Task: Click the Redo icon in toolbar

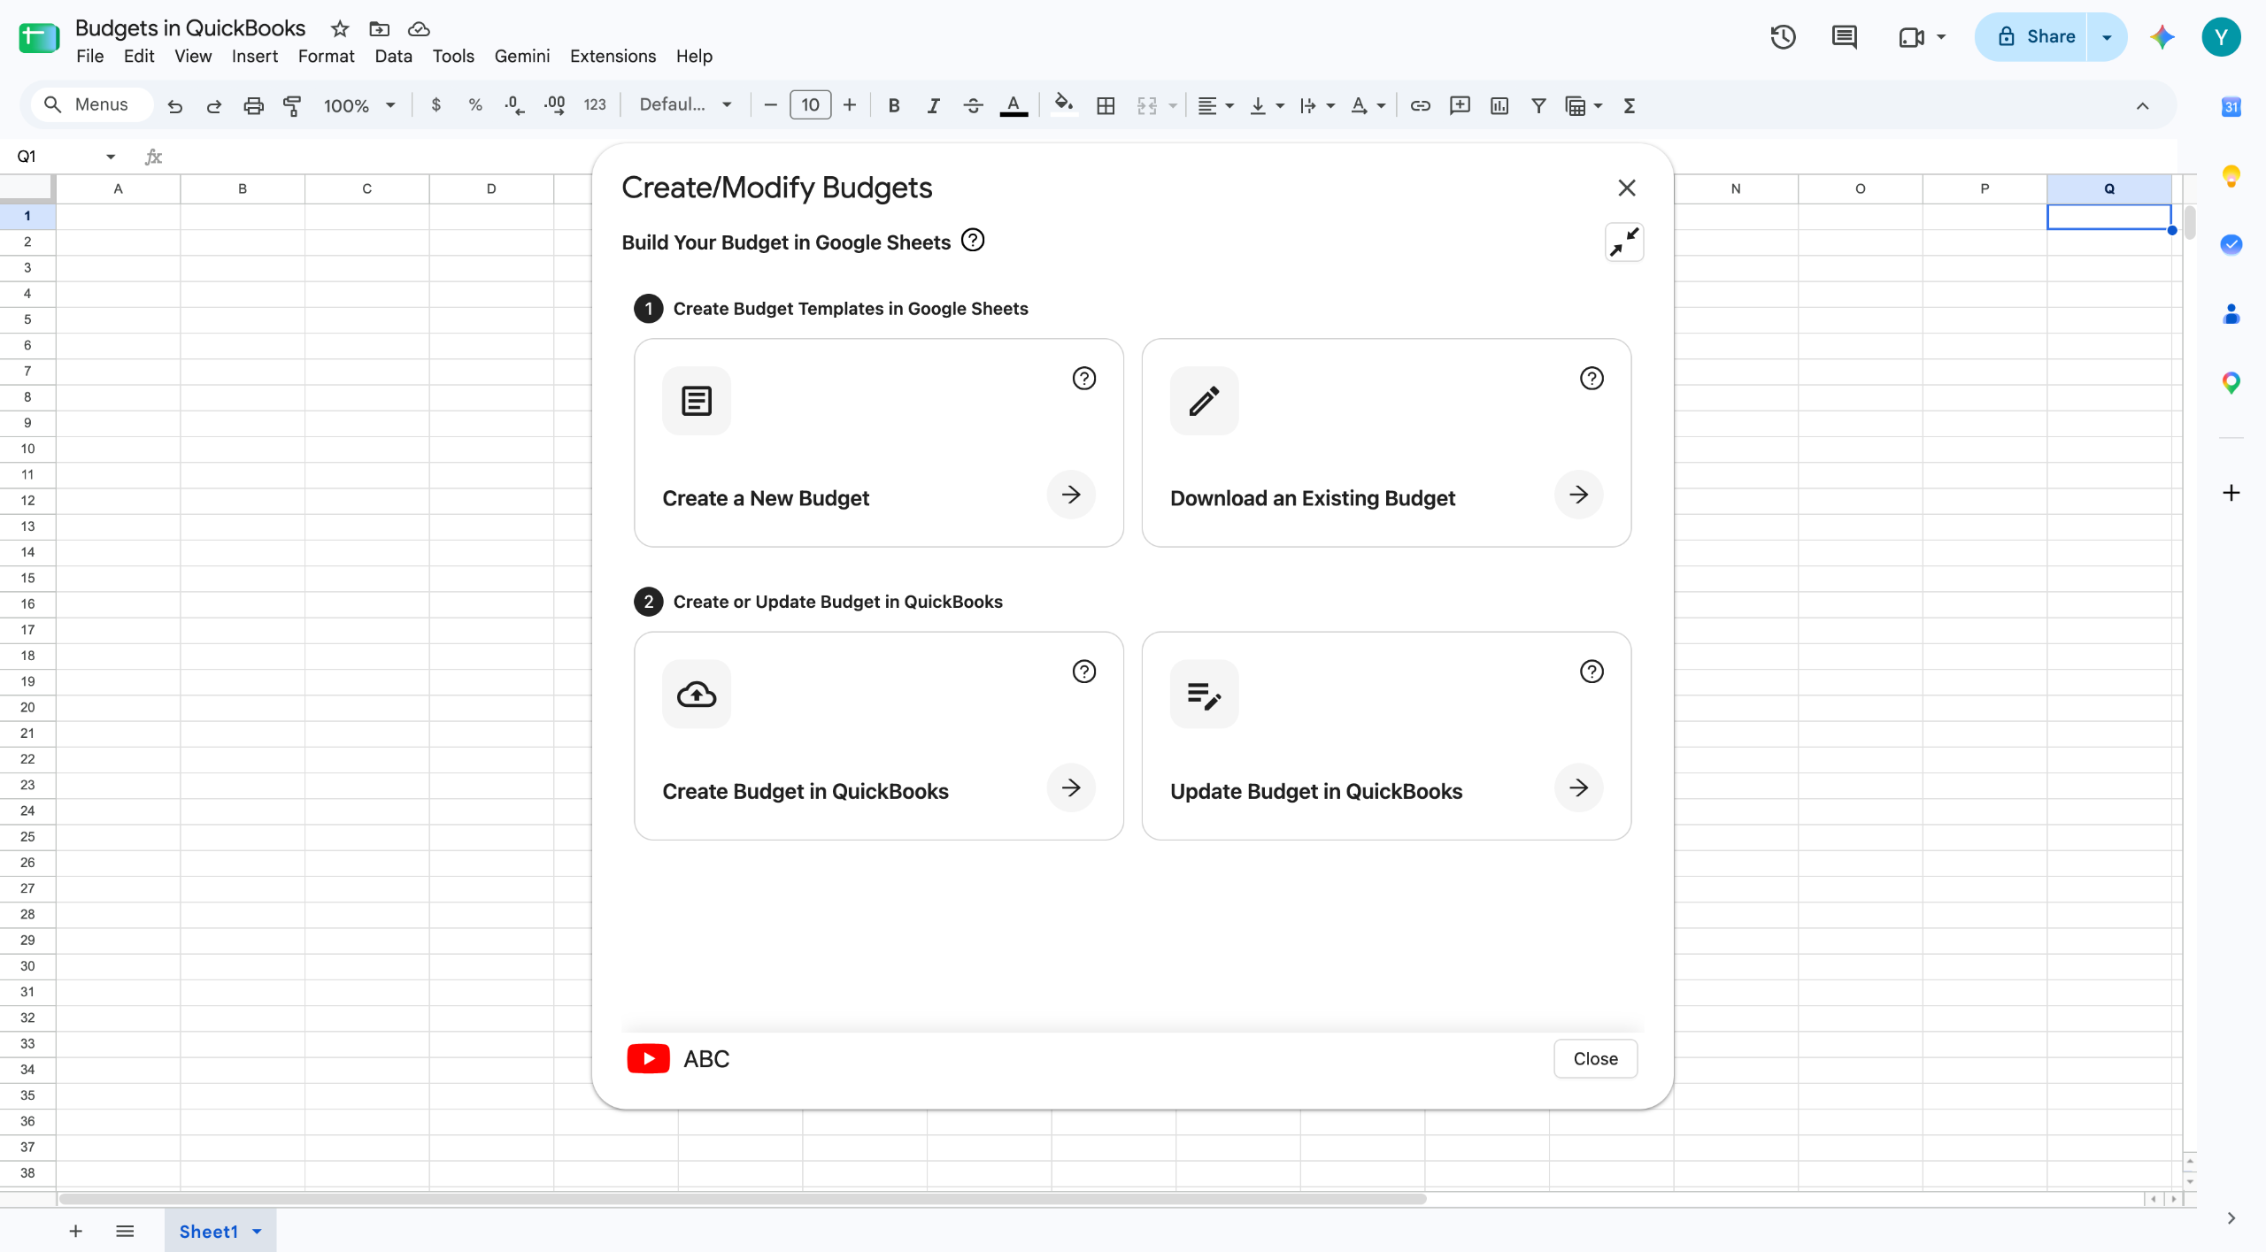Action: click(214, 105)
